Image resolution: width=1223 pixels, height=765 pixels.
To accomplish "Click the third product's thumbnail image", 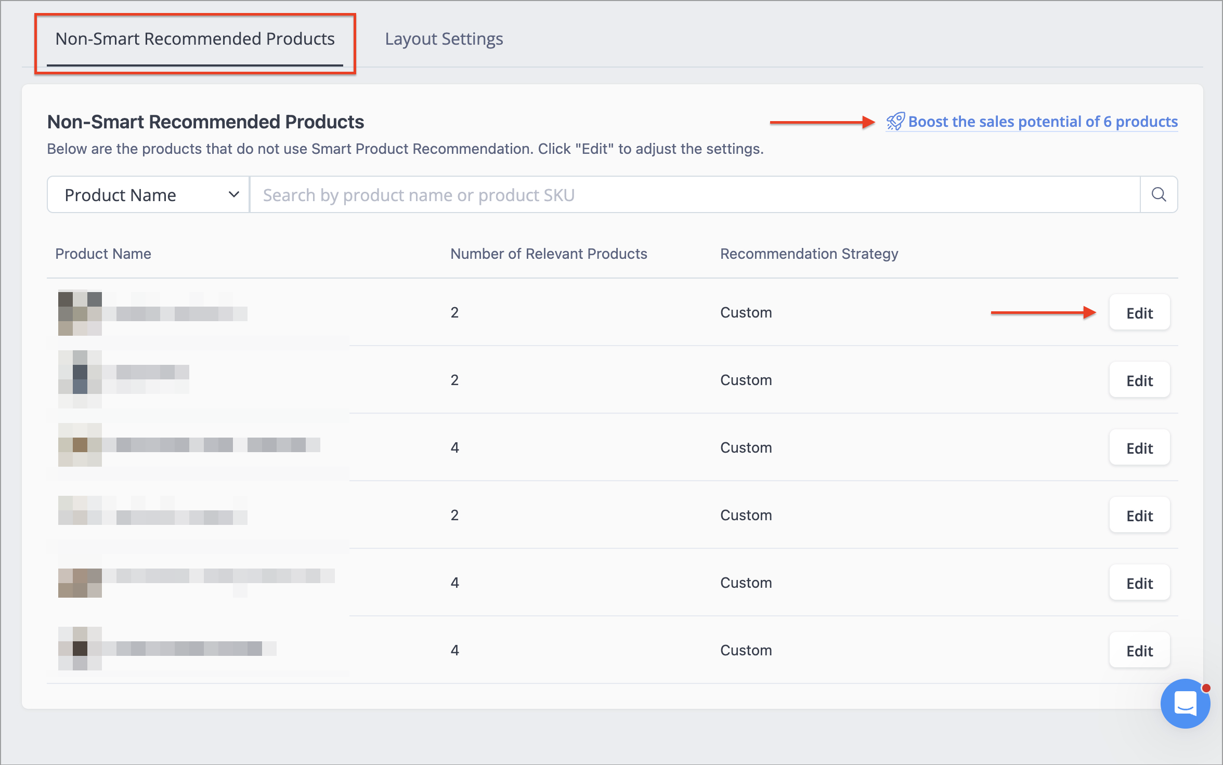I will [x=80, y=445].
